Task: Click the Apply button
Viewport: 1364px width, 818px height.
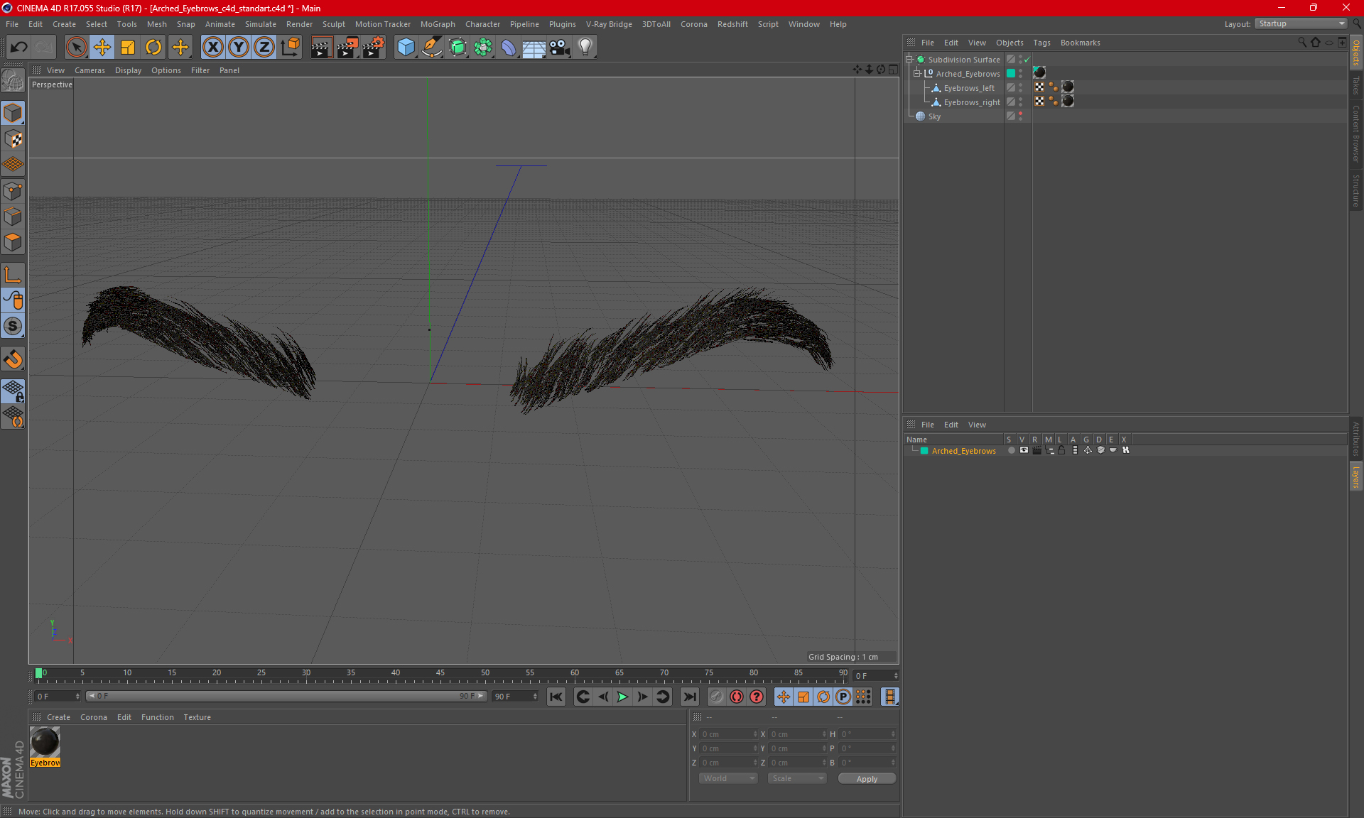Action: (867, 779)
